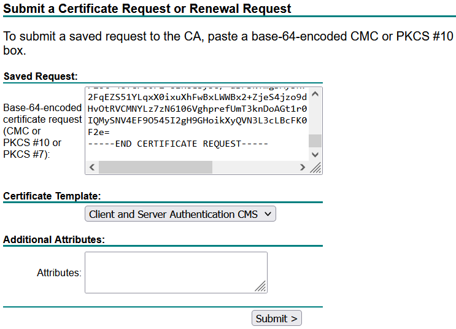Click the up arrow of the Saved Request scrollbar
Image resolution: width=456 pixels, height=329 pixels.
[x=315, y=94]
